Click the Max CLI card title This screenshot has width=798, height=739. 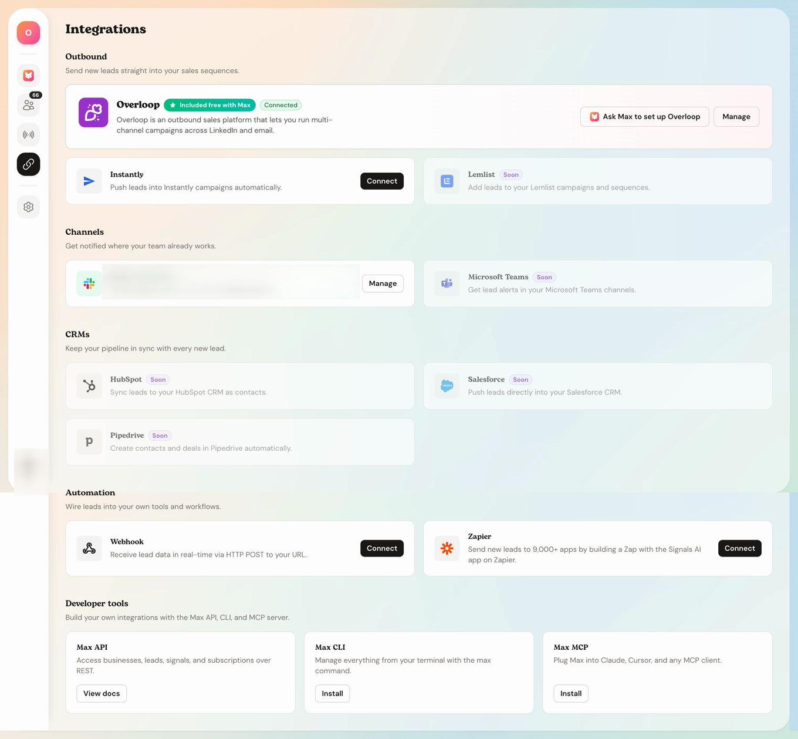click(330, 647)
